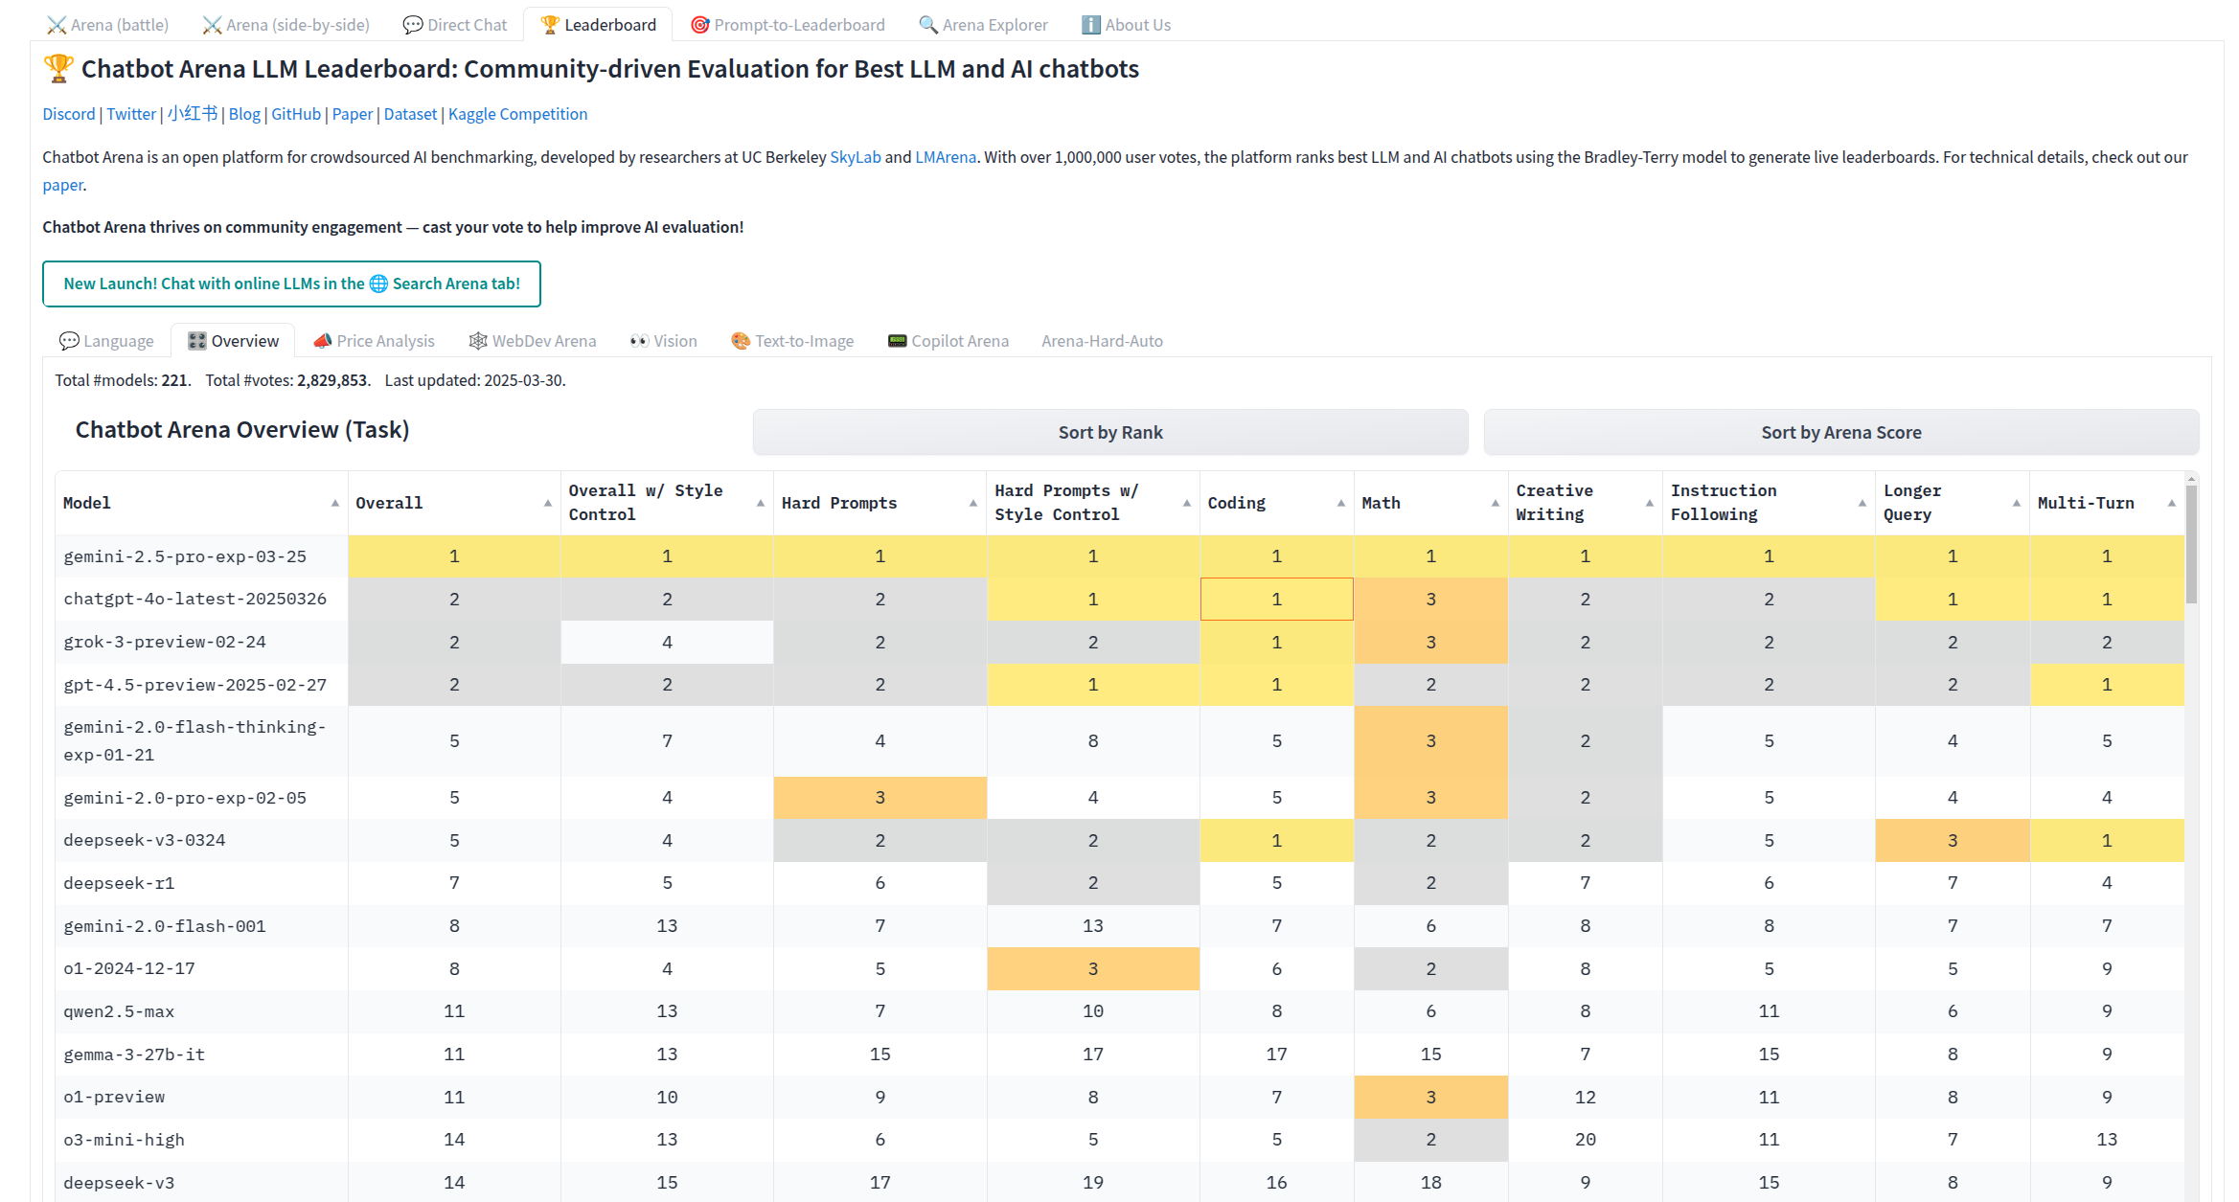Click the New Launch Search Arena banner

(x=291, y=283)
